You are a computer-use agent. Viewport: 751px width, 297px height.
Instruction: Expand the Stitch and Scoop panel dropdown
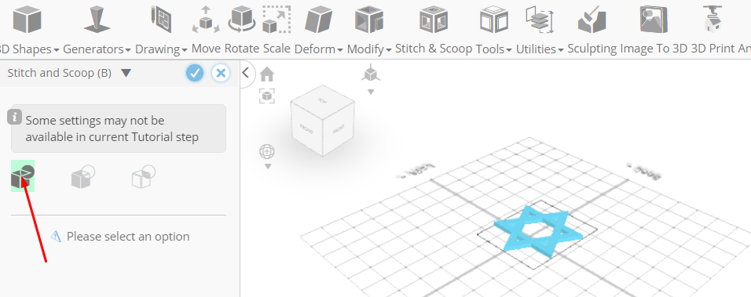[x=126, y=73]
